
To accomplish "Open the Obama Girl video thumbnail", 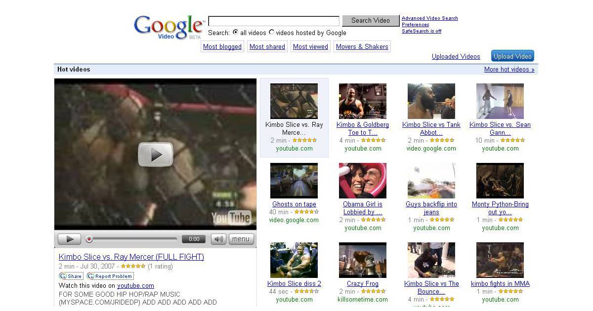I will click(363, 181).
